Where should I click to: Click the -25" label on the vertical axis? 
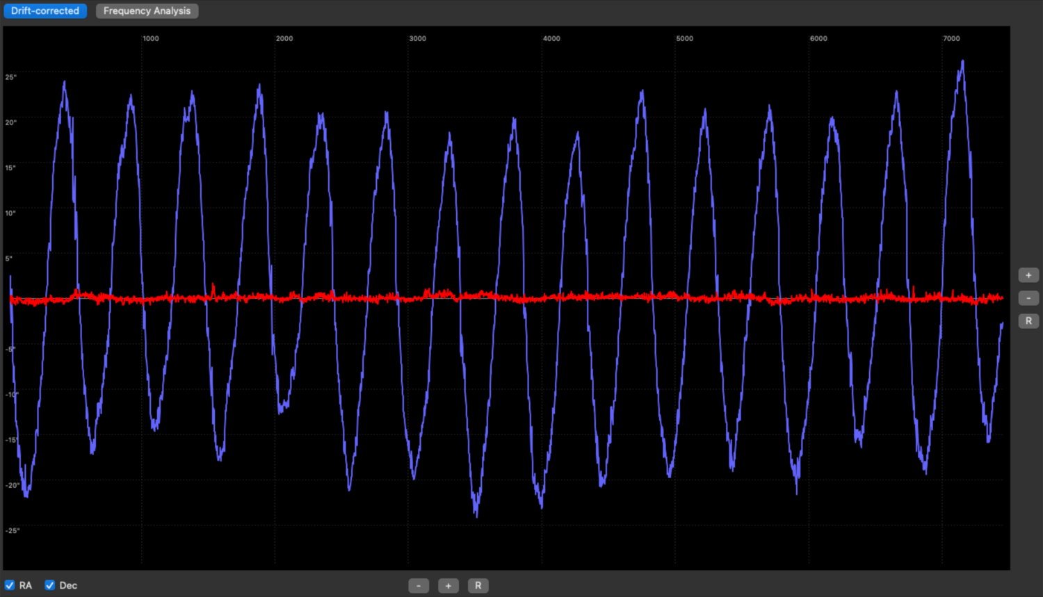click(x=11, y=530)
